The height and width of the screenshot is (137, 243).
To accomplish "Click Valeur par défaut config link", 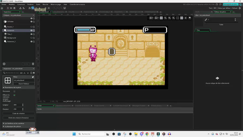I will coord(224,8).
